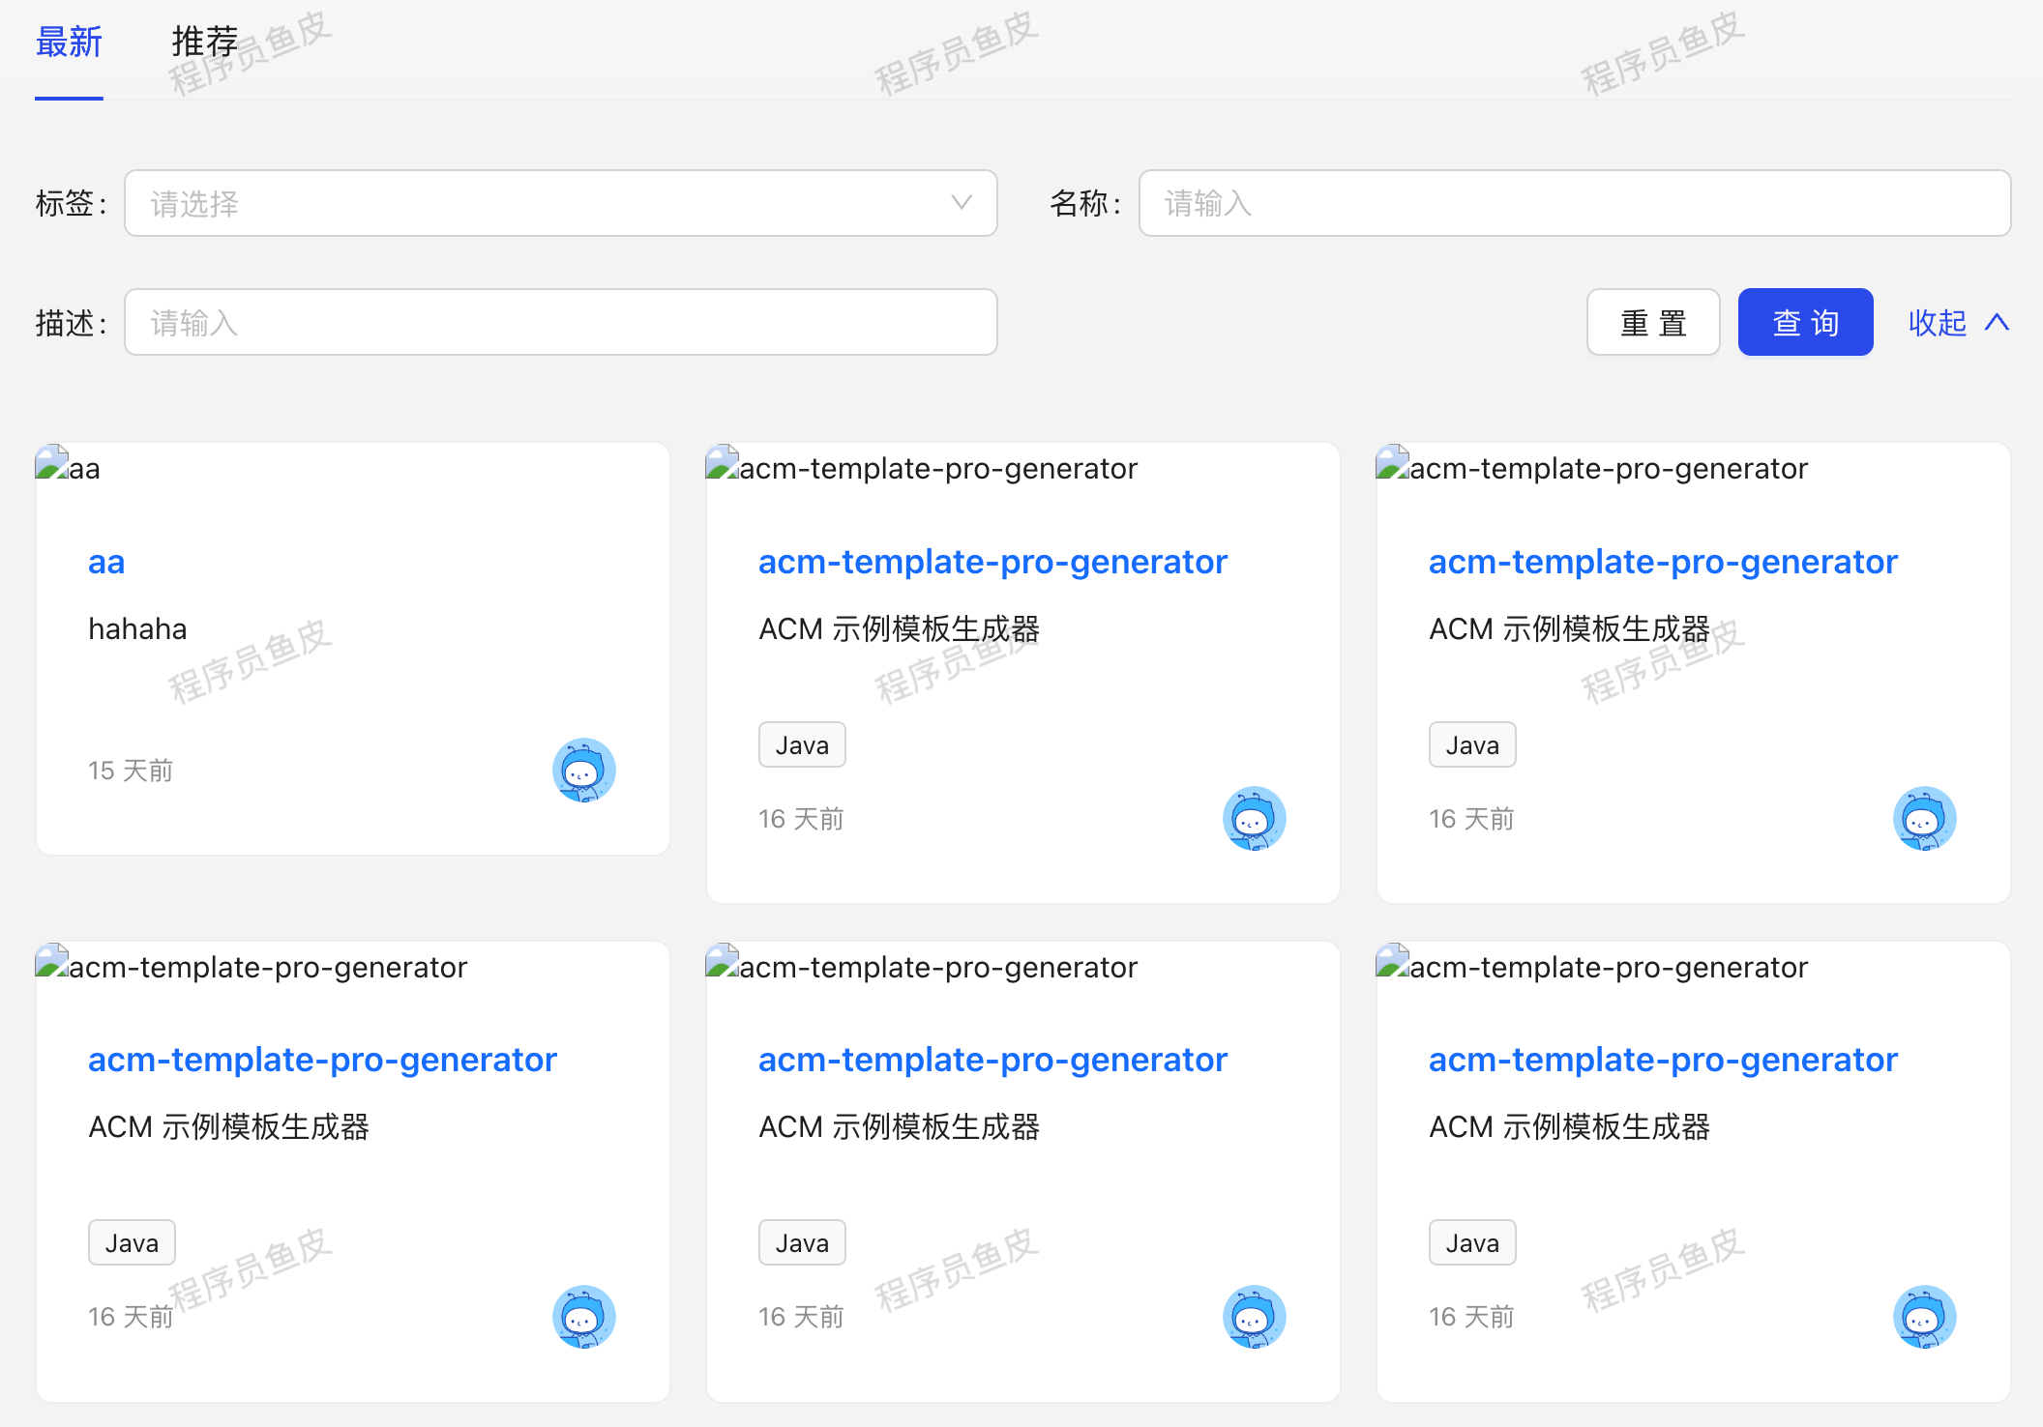Click the Java tag on the bottom-left card

click(132, 1242)
